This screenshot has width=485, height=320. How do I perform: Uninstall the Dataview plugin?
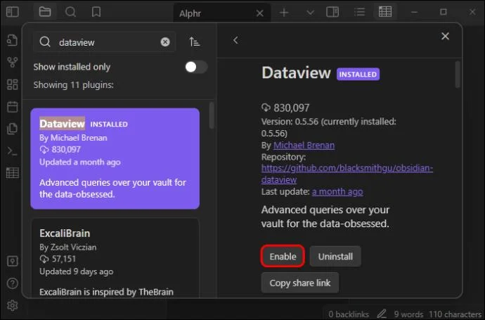[x=335, y=256]
